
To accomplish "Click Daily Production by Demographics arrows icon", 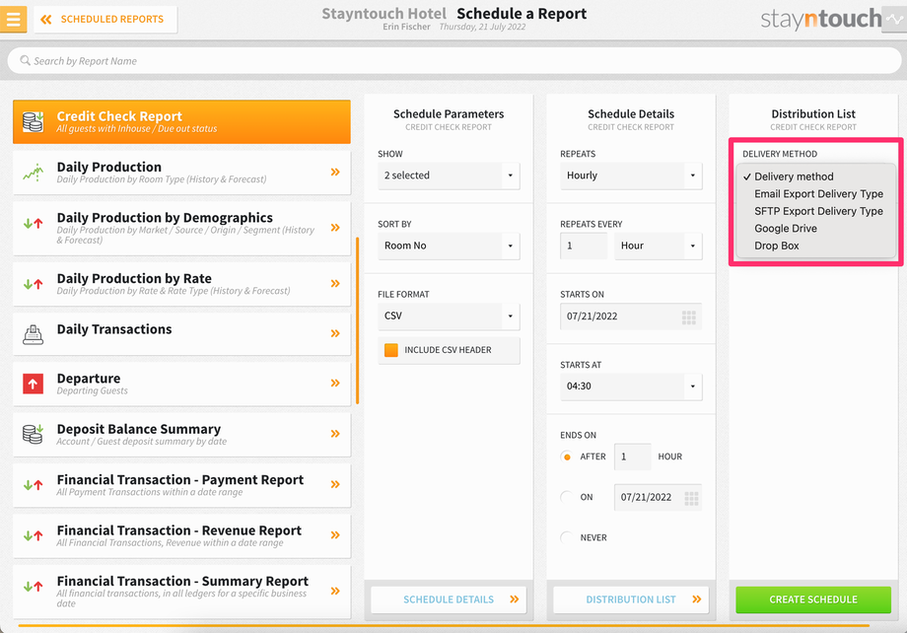I will (x=33, y=224).
